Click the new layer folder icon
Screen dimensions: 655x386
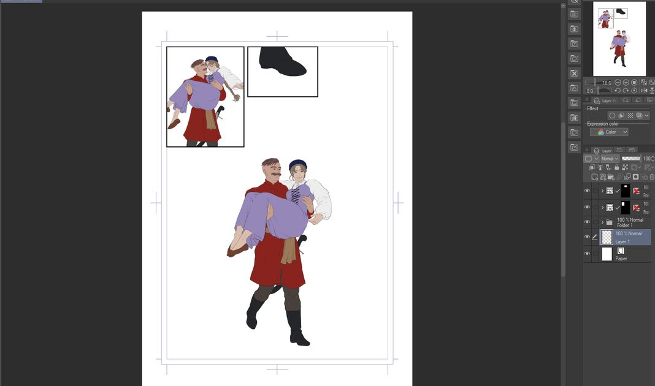[611, 177]
